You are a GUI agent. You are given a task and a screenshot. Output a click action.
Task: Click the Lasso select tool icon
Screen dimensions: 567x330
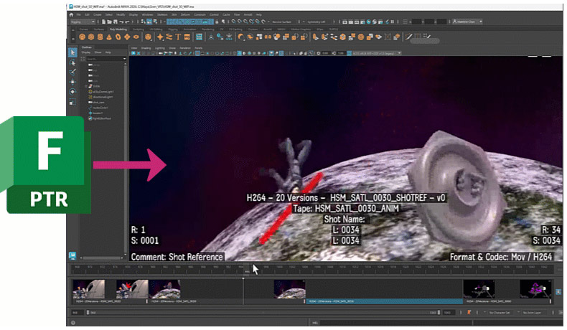tap(72, 62)
